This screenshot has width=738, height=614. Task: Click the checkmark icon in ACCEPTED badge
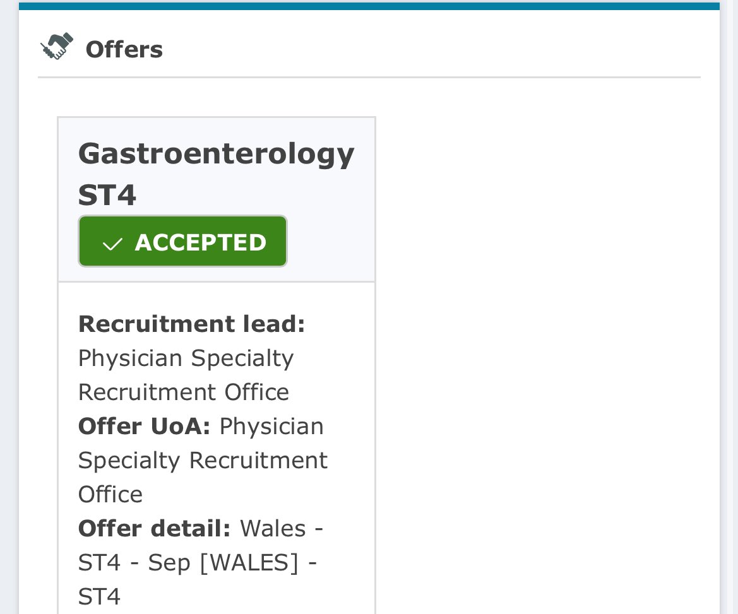[x=112, y=244]
